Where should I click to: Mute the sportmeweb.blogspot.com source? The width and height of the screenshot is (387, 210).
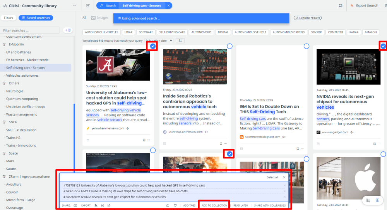click(284, 137)
